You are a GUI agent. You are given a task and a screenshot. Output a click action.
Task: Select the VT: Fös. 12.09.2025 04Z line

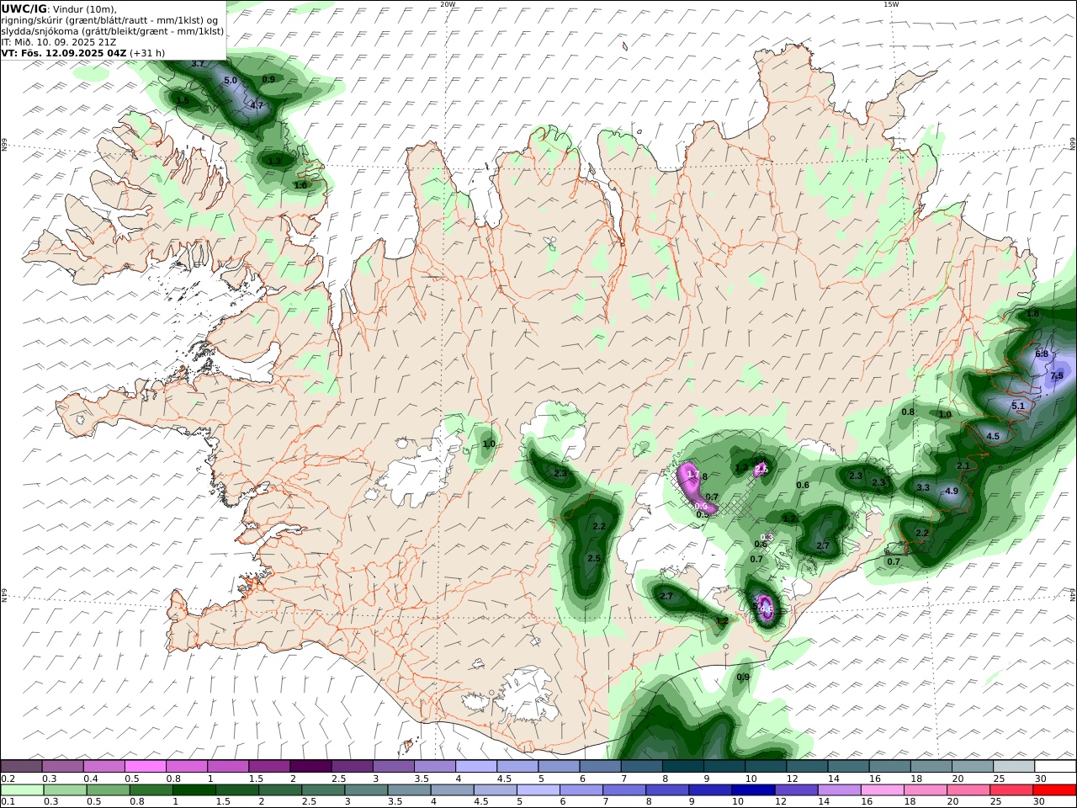tap(82, 53)
